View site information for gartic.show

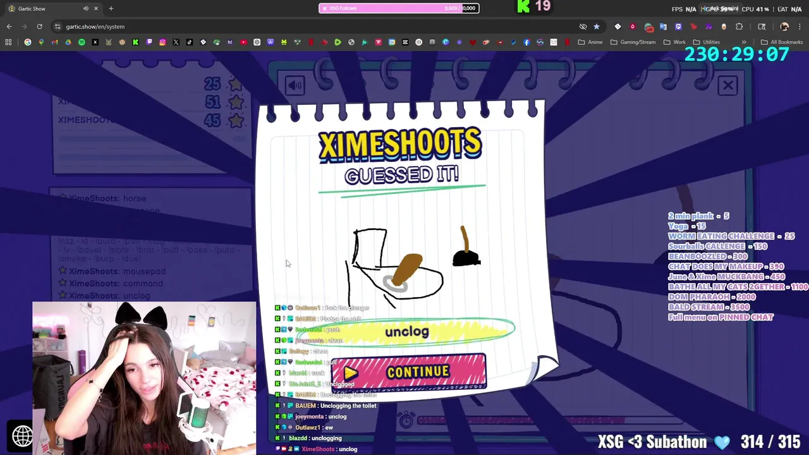pos(58,27)
